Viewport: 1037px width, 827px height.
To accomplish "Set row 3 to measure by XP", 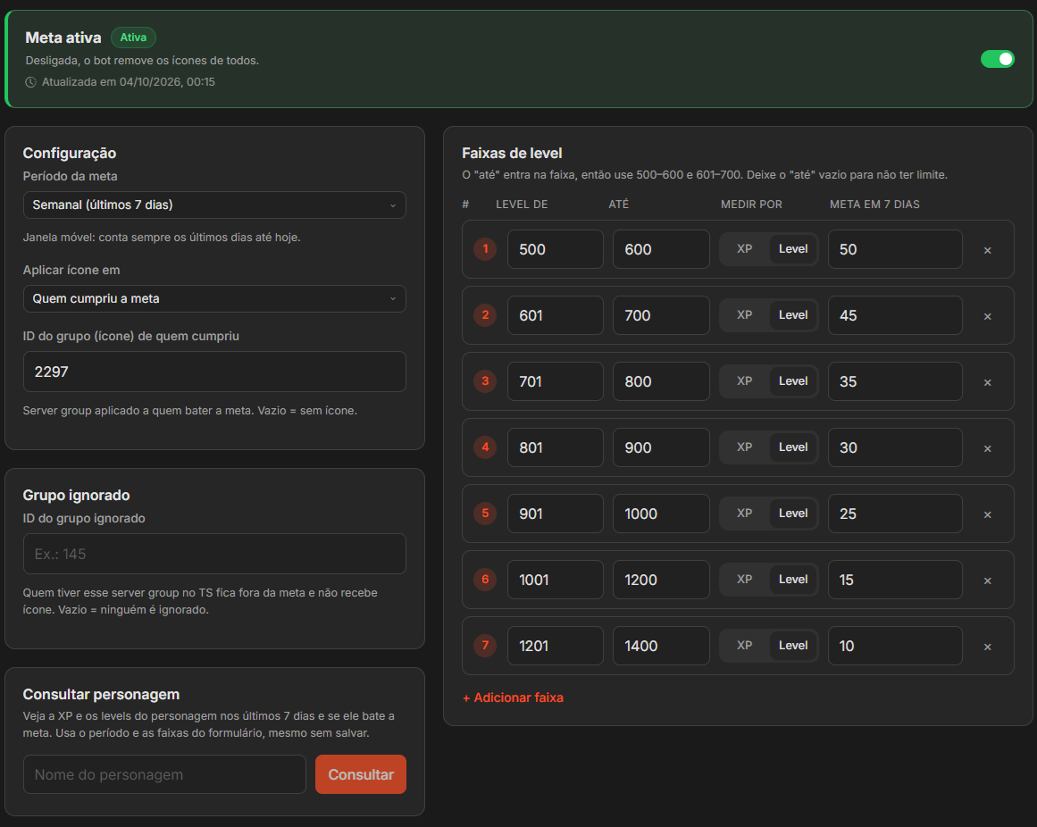I will pyautogui.click(x=745, y=381).
